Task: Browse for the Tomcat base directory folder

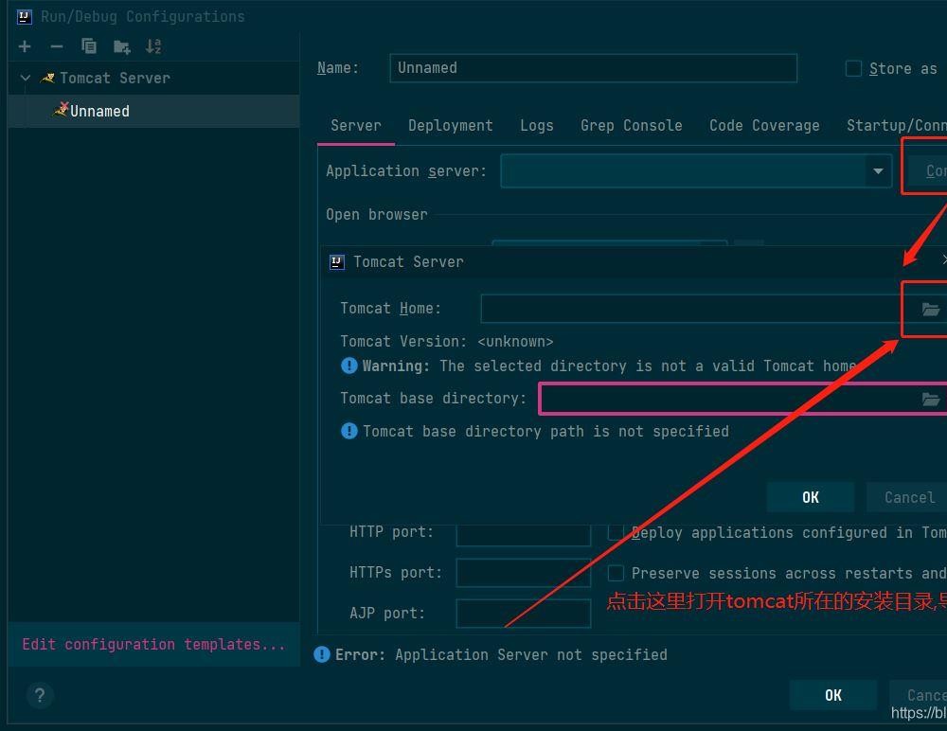Action: coord(930,400)
